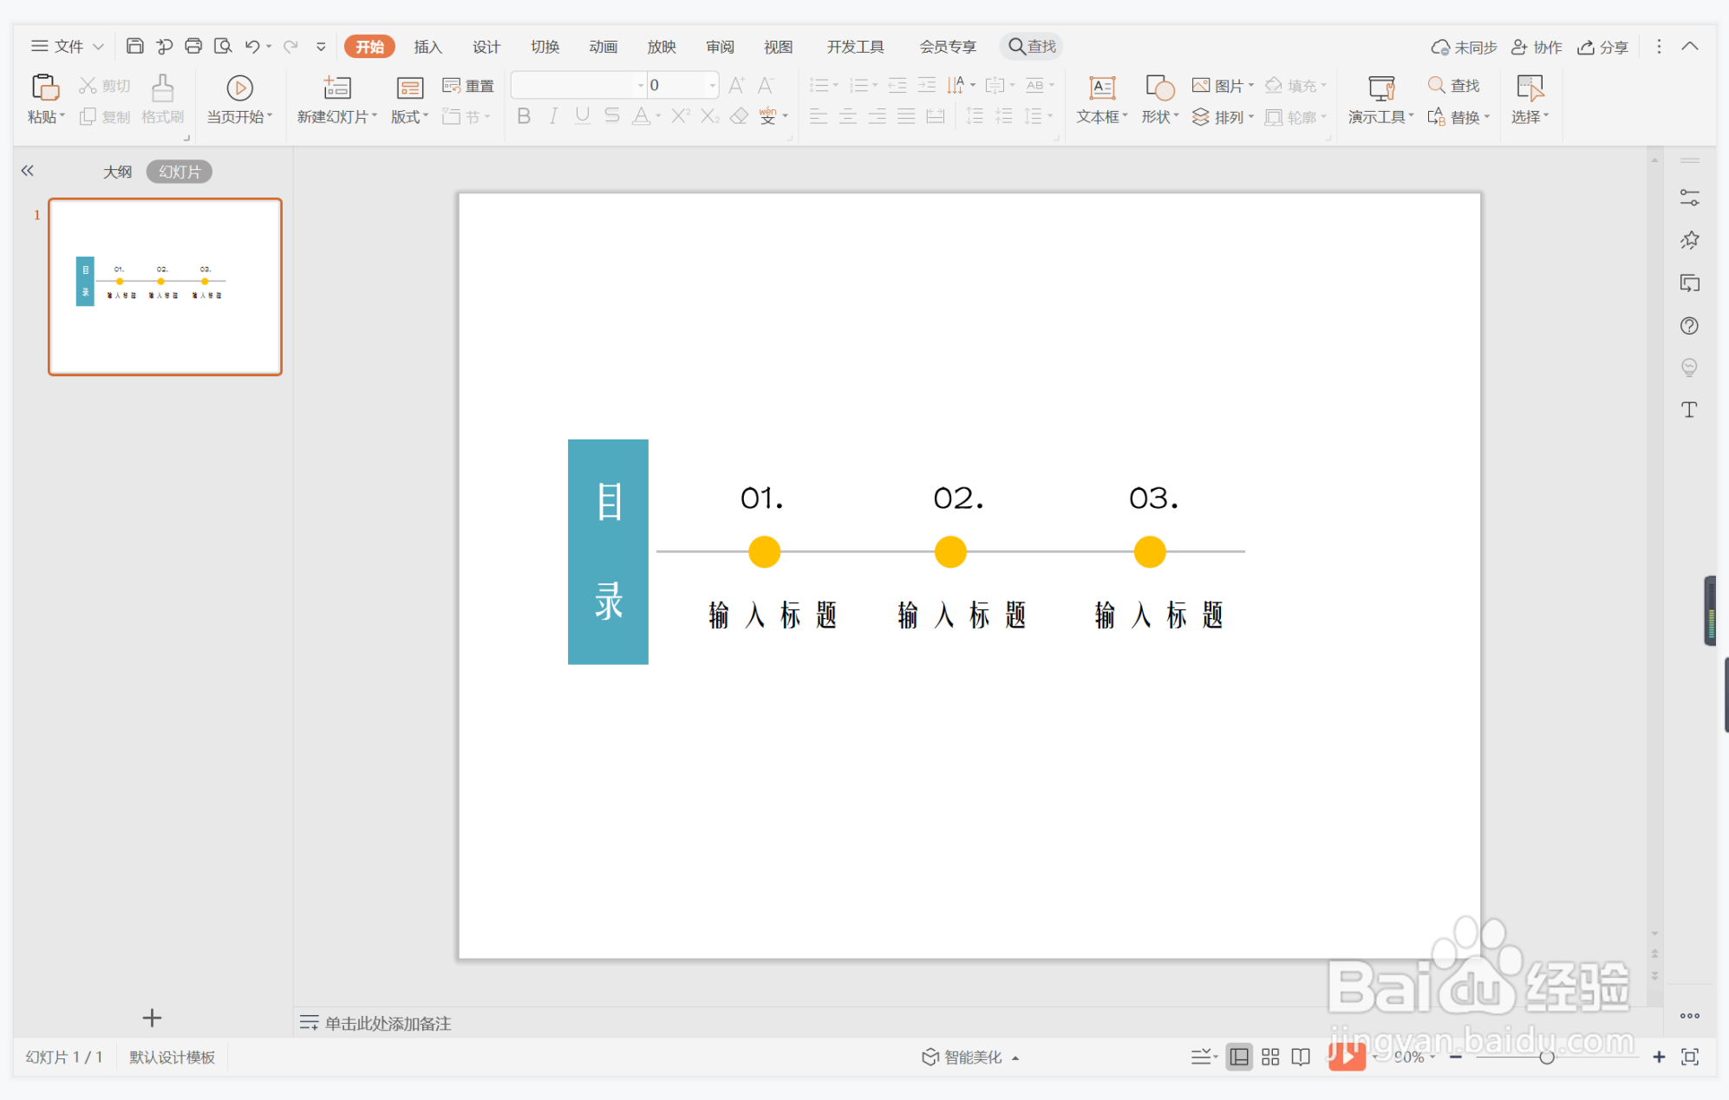Click the Undo arrow icon
The height and width of the screenshot is (1100, 1729).
252,46
